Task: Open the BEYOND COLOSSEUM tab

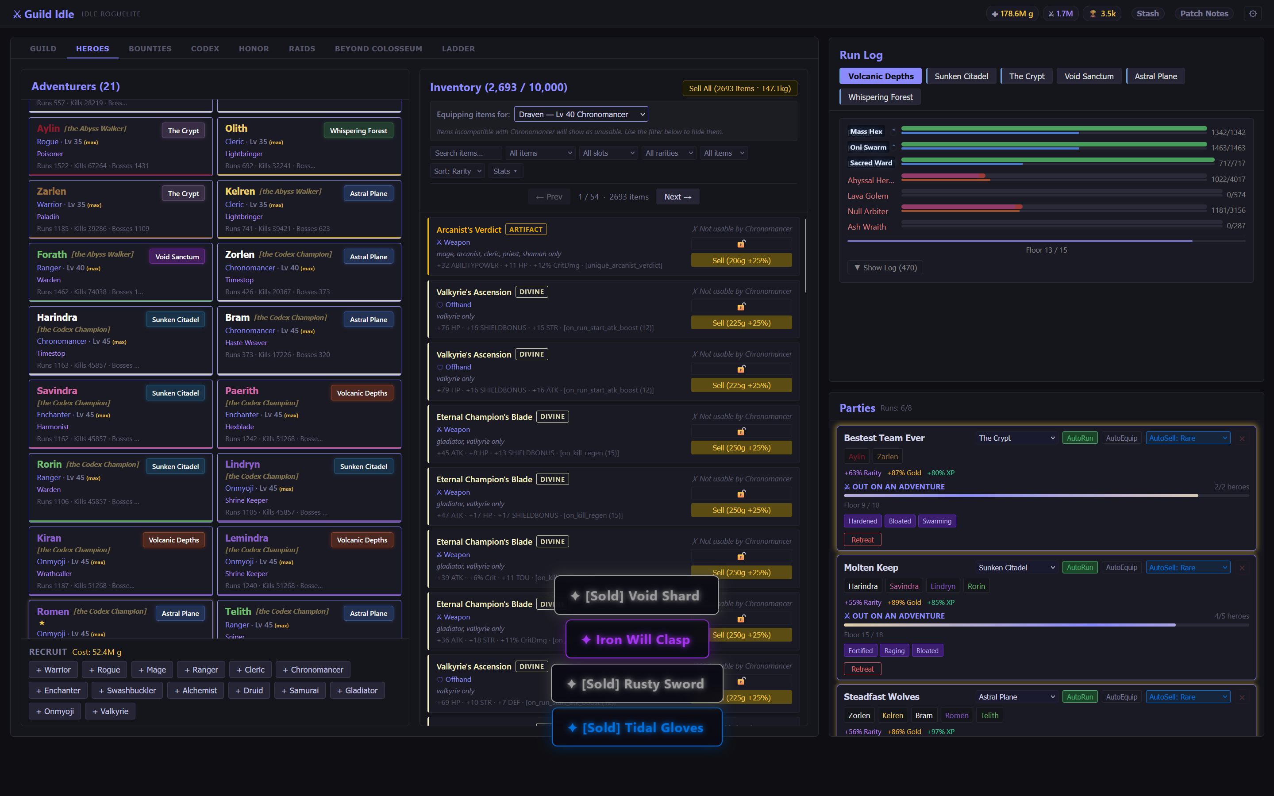Action: (x=378, y=48)
